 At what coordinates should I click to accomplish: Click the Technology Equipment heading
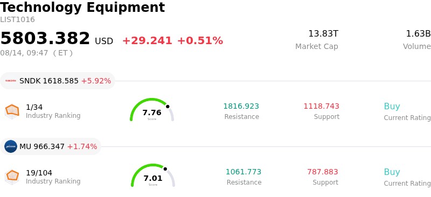tap(82, 8)
